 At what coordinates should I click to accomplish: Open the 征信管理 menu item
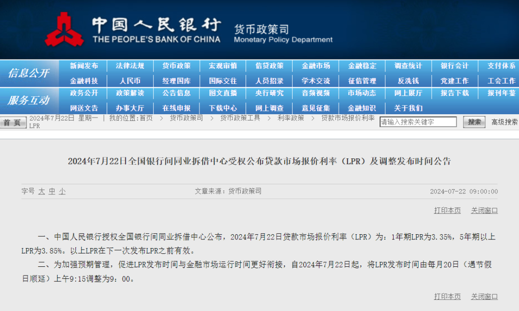point(362,81)
